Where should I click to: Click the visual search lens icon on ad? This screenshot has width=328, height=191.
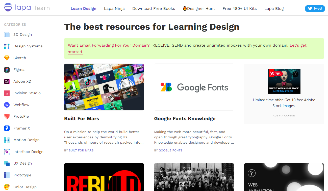point(295,74)
